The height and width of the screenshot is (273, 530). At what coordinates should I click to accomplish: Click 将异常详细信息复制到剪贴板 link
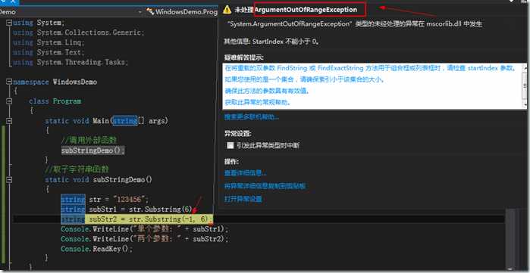click(x=265, y=186)
